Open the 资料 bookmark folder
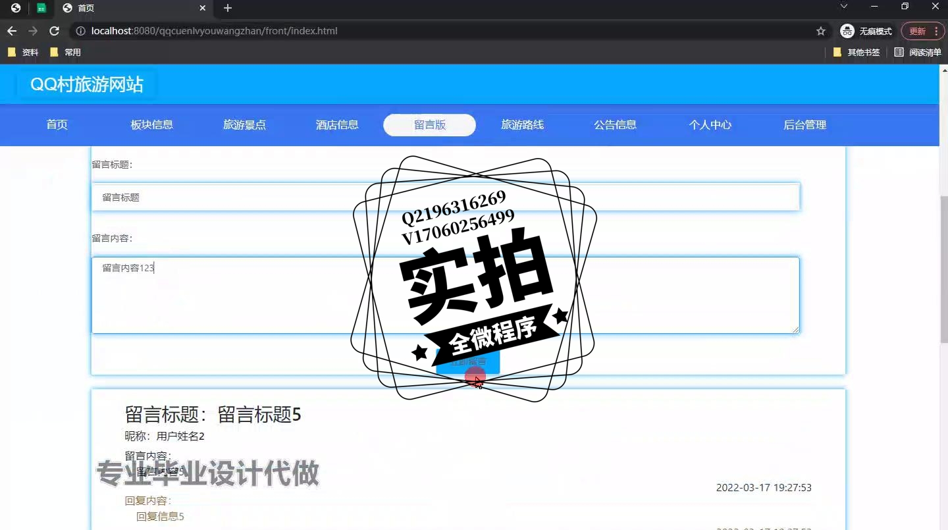The height and width of the screenshot is (530, 948). point(24,52)
